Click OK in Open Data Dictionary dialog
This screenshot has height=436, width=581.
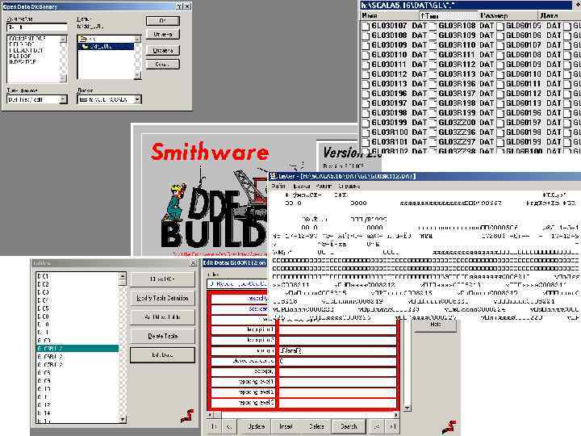(x=163, y=21)
